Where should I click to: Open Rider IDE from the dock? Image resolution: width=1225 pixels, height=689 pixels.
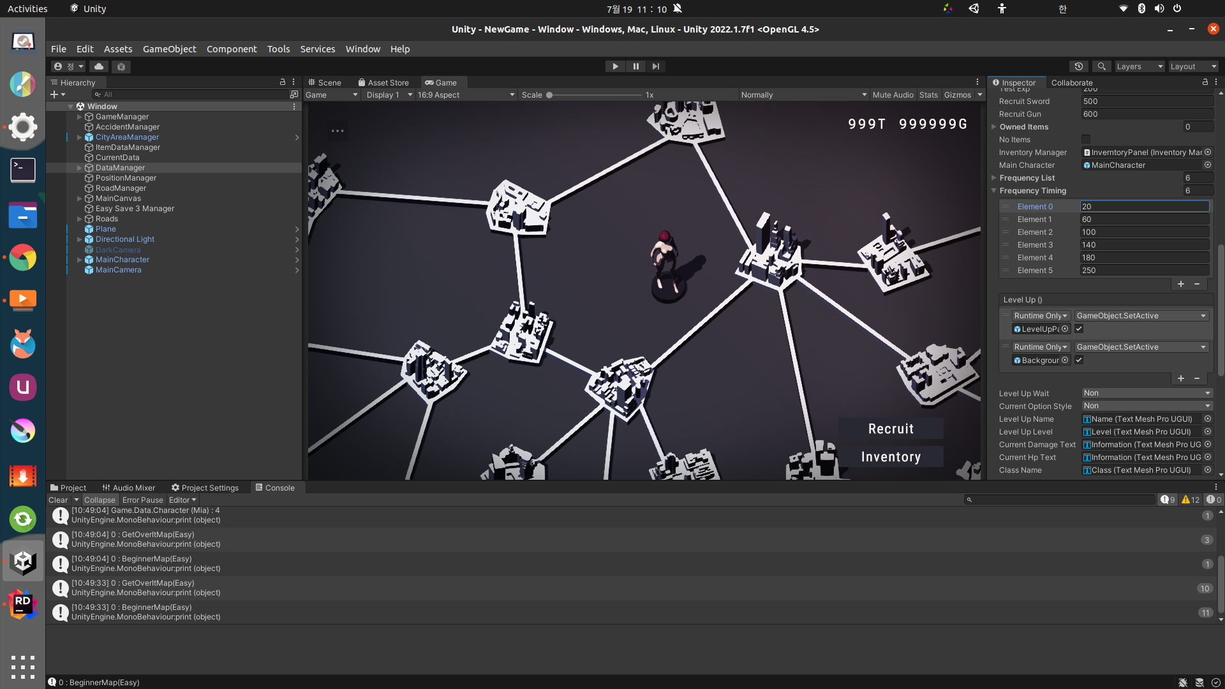point(23,603)
